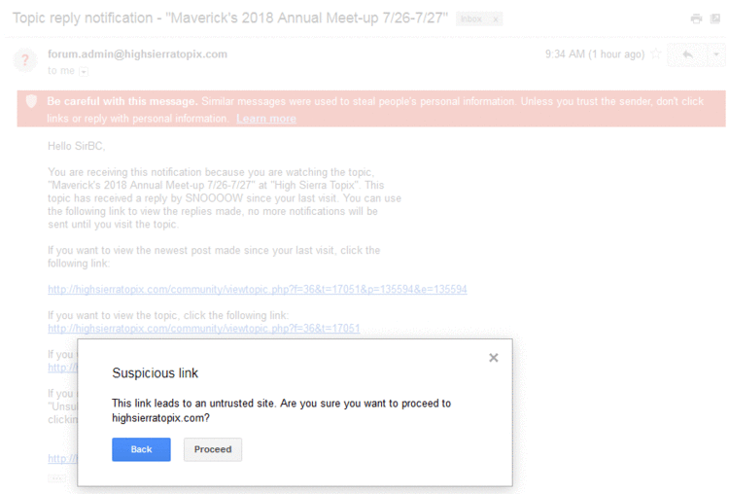Click the sender's question mark avatar

tap(25, 60)
